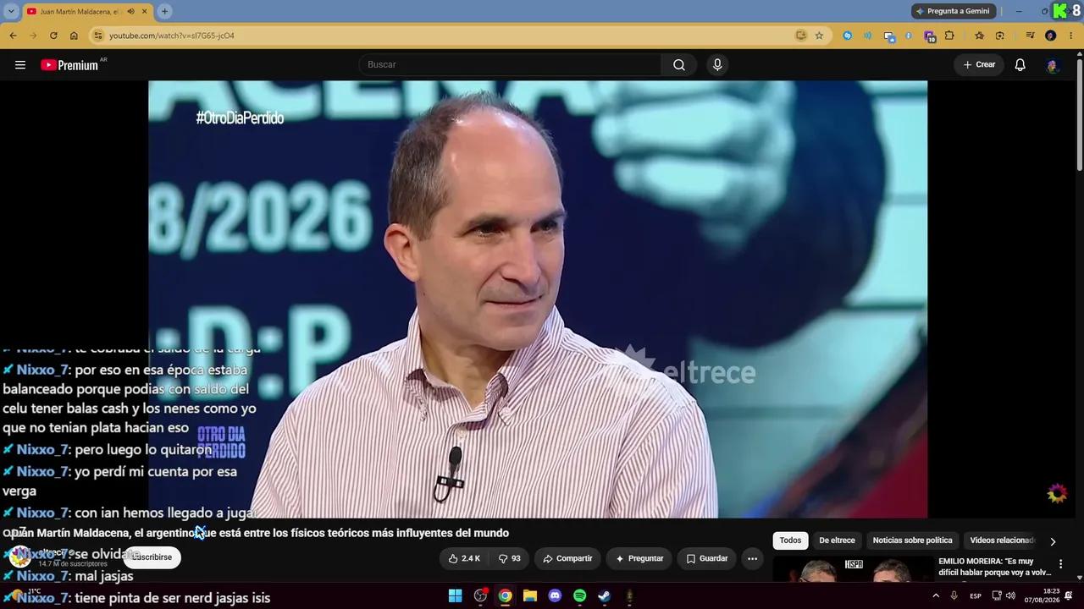Open File Explorer from the taskbar
The image size is (1084, 609).
530,596
